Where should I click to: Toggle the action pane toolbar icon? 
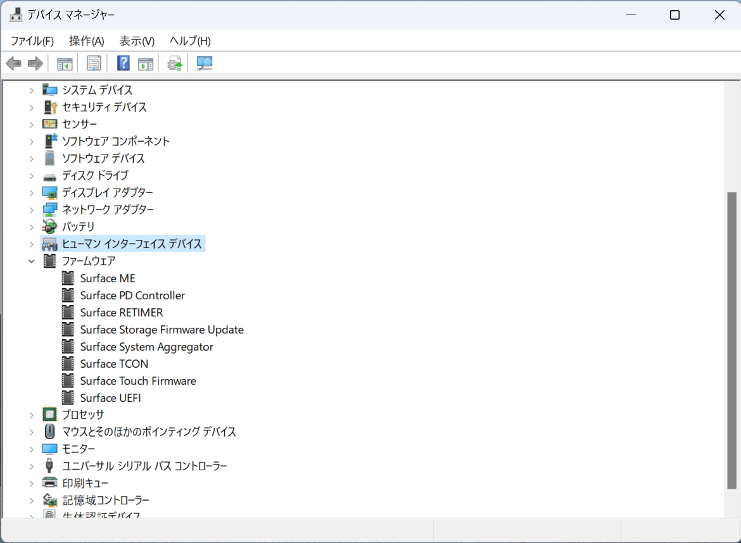pos(146,63)
